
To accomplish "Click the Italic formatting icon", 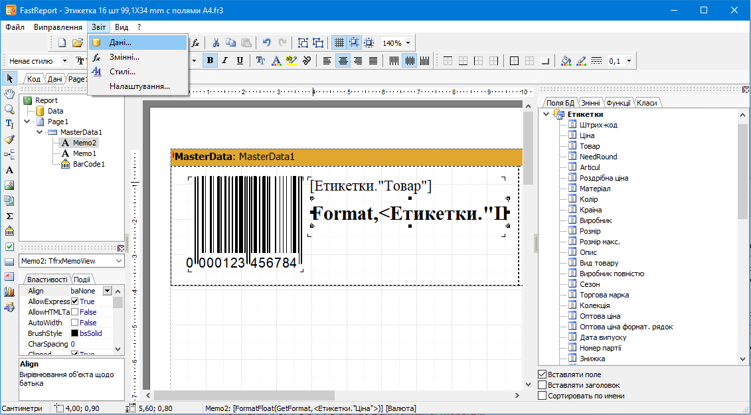I will [223, 60].
